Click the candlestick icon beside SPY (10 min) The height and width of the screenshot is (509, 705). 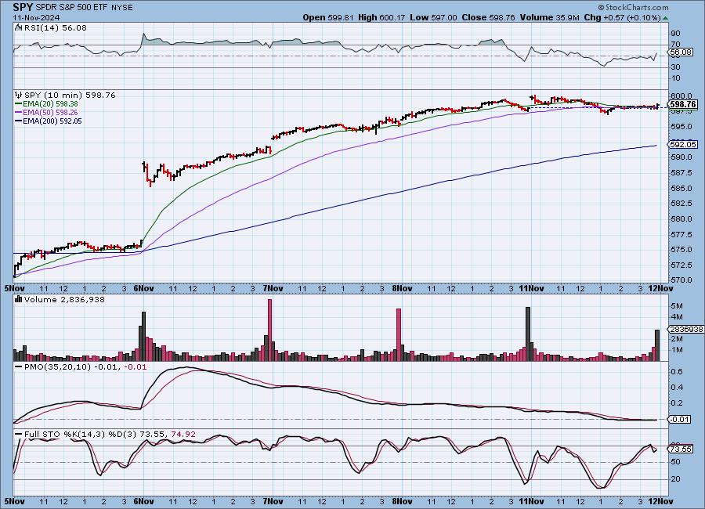click(x=19, y=95)
